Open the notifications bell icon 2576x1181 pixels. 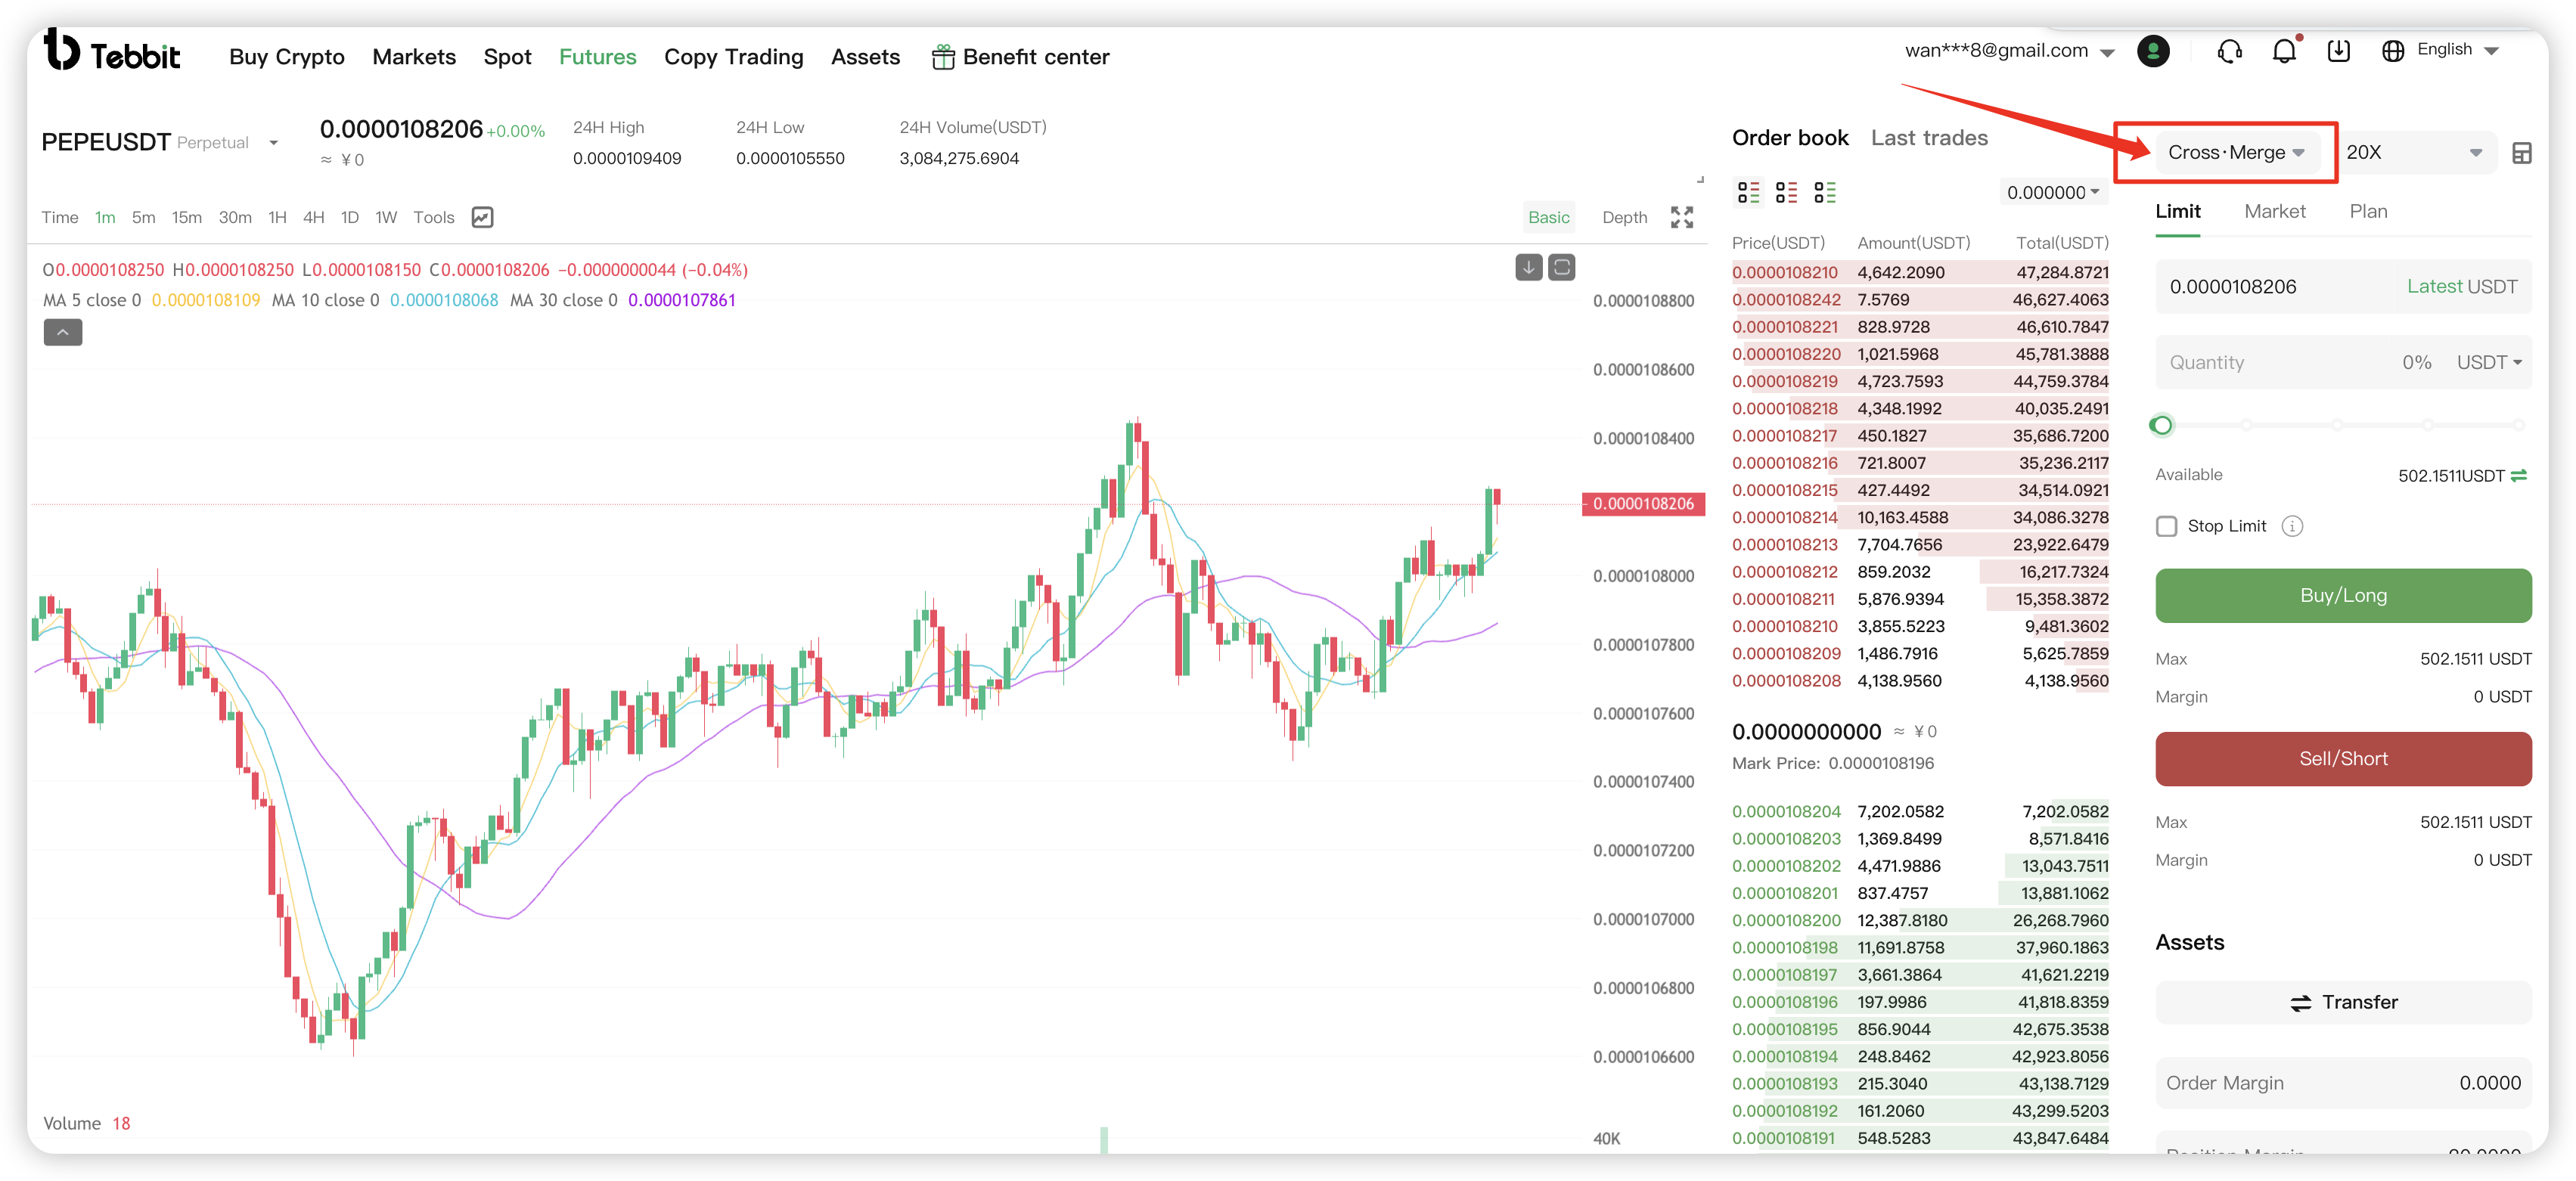(2284, 51)
